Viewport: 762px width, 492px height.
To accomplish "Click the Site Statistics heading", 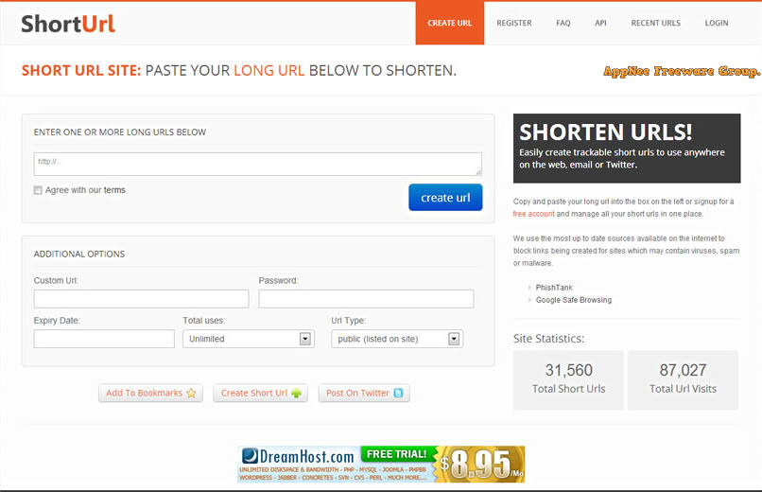I will [x=548, y=339].
